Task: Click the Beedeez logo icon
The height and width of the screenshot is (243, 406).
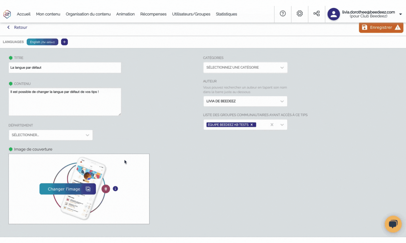Action: click(7, 14)
